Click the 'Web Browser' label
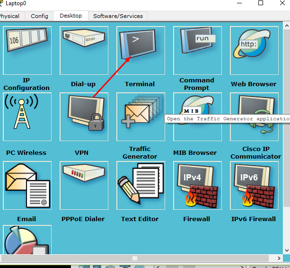This screenshot has width=290, height=268. 254,84
